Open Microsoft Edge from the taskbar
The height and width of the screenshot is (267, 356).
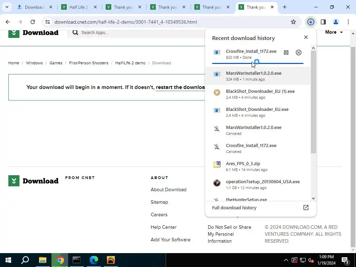(x=94, y=260)
